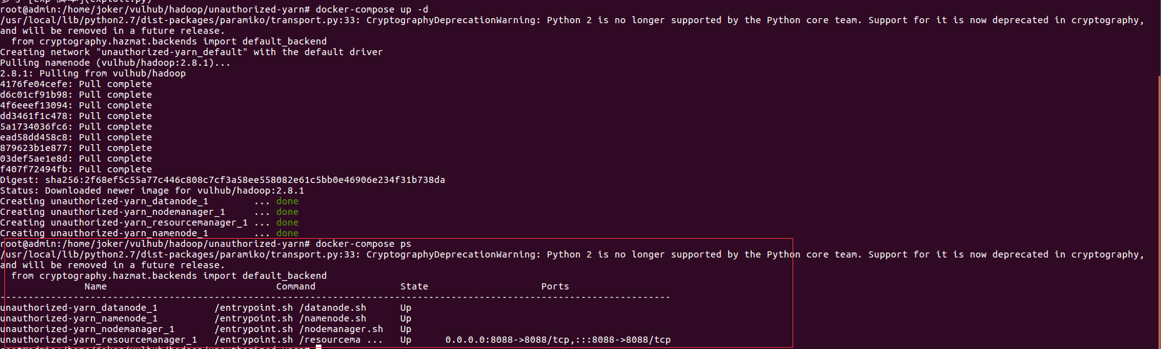Click the 'Ports' column header
Screen dimensions: 1161x349
tap(555, 286)
